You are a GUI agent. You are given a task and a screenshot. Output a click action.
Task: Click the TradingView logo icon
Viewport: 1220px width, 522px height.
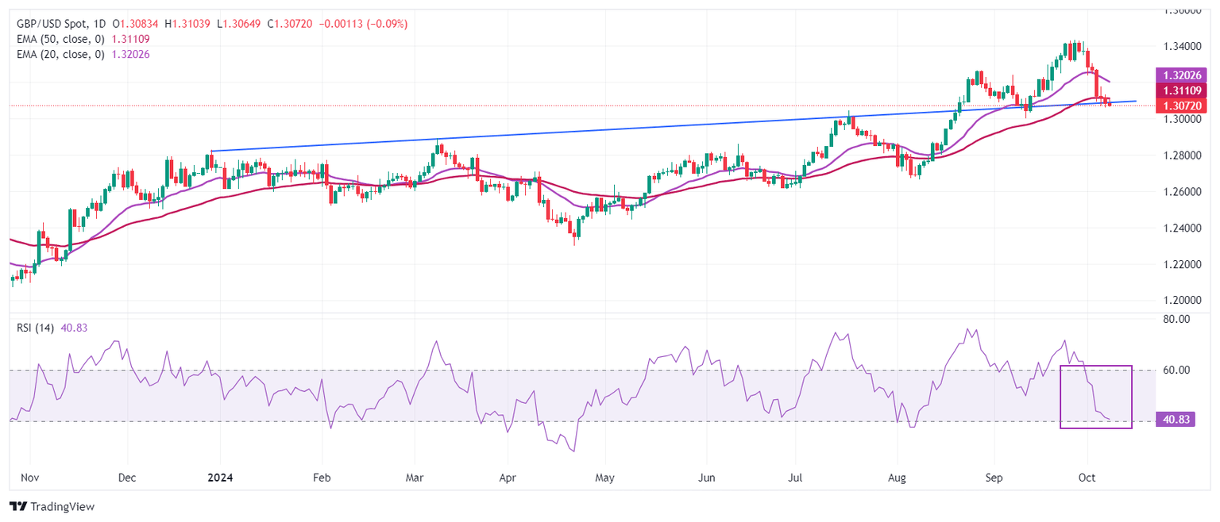(18, 506)
